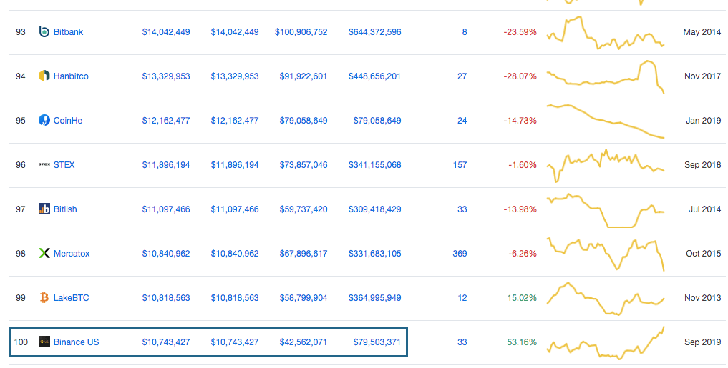This screenshot has height=368, width=728.
Task: Click Bitbank's market count 8
Action: pyautogui.click(x=465, y=32)
